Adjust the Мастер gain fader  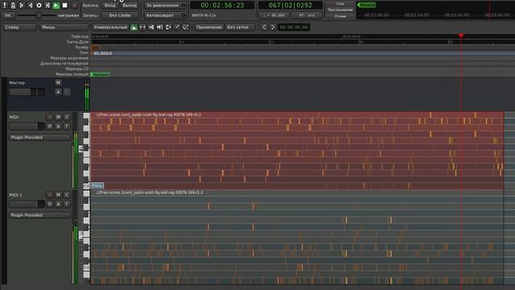click(x=27, y=92)
